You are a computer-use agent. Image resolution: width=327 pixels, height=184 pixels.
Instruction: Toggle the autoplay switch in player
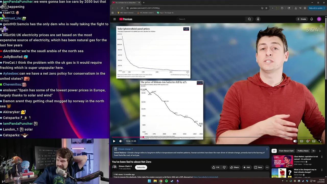coord(295,141)
